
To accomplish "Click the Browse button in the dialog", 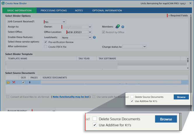I will tap(181, 97).
